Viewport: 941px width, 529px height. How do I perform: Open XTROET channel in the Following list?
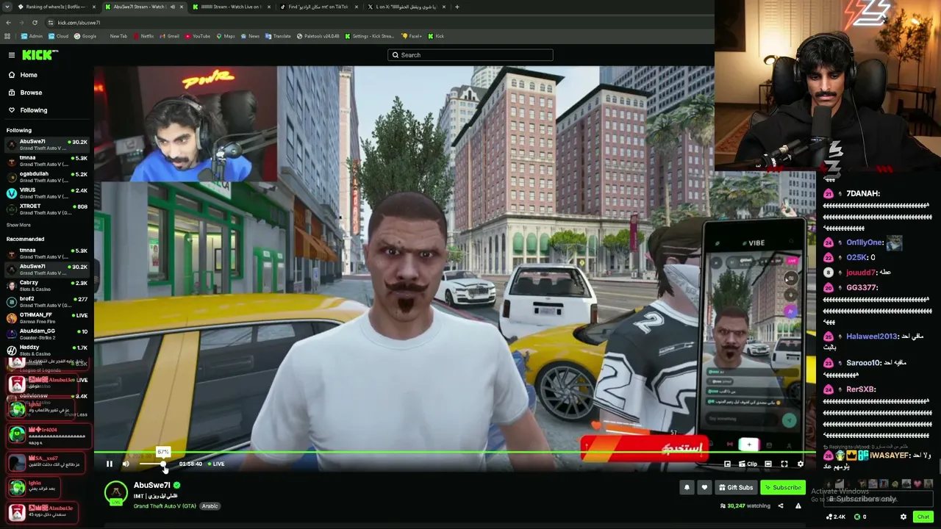47,209
